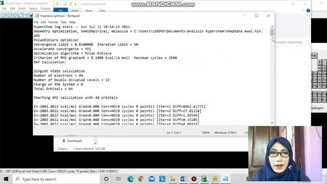Choose element Zn in periodic table
327x184 pixels.
315,74
